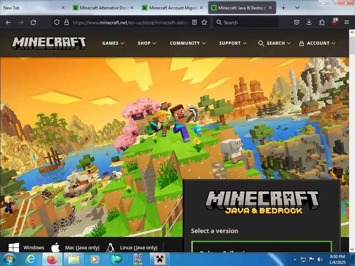This screenshot has width=355, height=266.
Task: Open the Action Center flag icon
Action: (x=312, y=259)
